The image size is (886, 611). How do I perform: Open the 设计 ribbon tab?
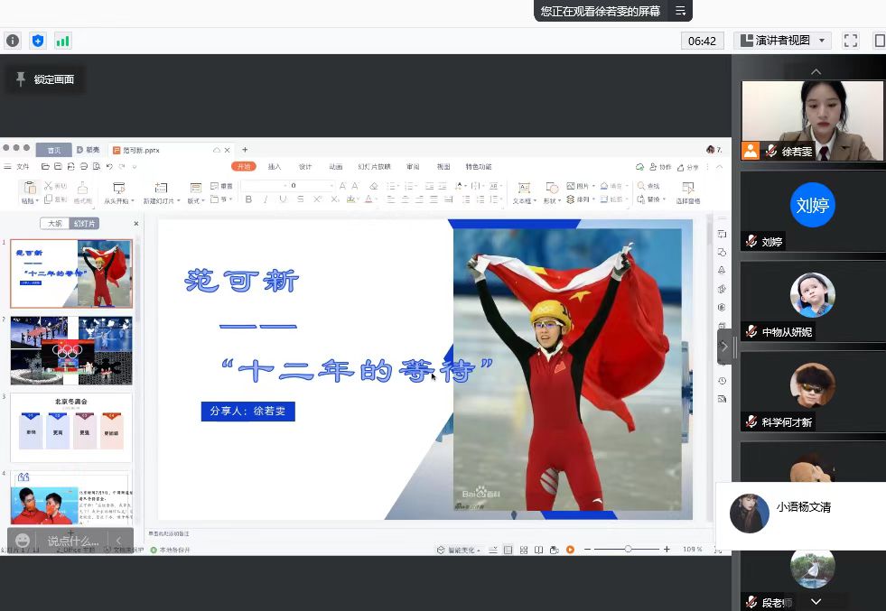tap(305, 167)
